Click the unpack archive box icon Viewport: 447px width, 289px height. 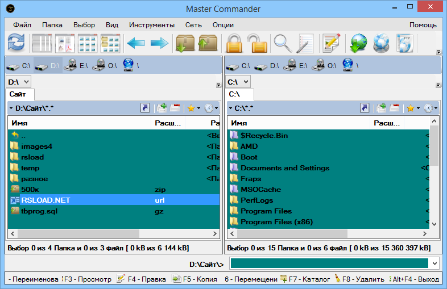point(208,43)
